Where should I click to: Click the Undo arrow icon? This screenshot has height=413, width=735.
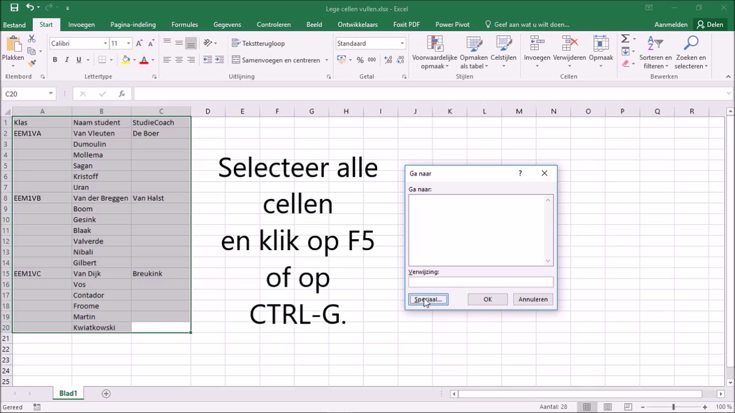29,8
